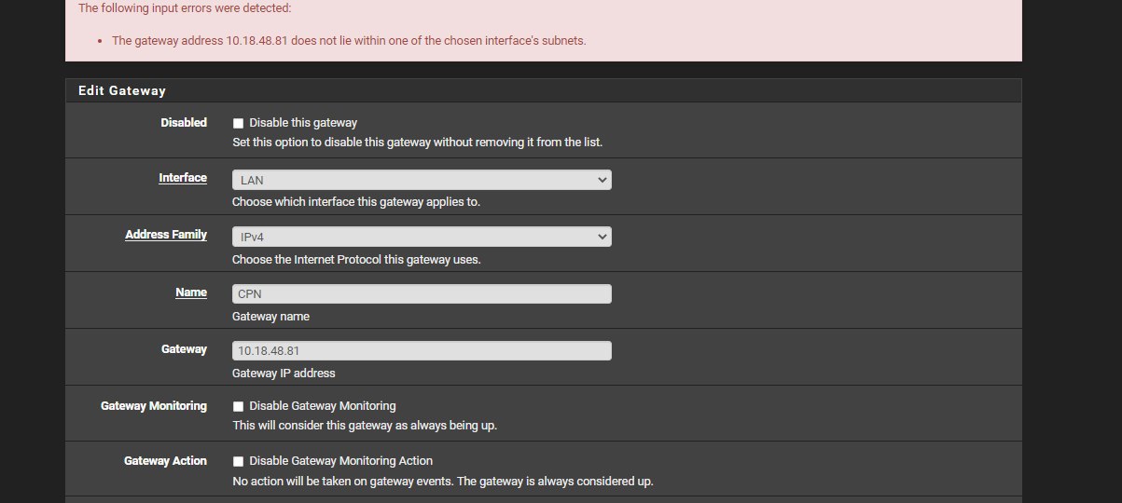
Task: Focus the Name field containing CPN
Action: pyautogui.click(x=422, y=293)
